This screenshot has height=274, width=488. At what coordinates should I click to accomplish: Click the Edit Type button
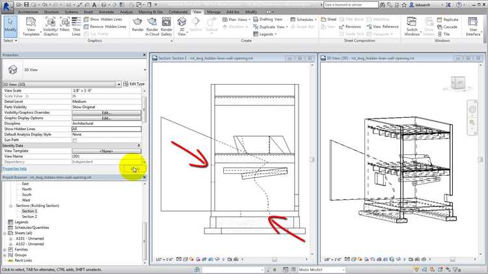coord(134,84)
